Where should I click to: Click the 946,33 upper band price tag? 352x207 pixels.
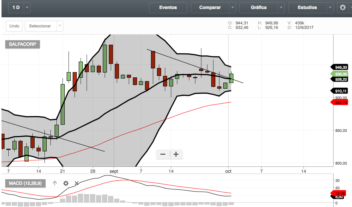[x=339, y=67]
